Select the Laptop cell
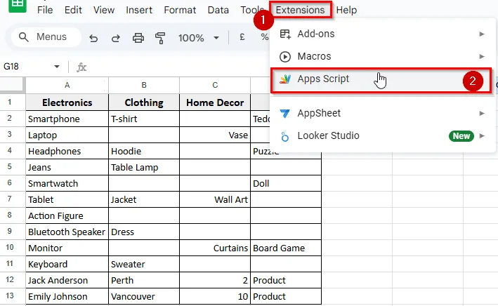 pyautogui.click(x=67, y=135)
